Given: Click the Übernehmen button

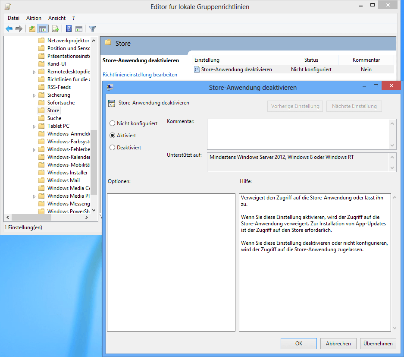Looking at the screenshot, I should coord(378,344).
